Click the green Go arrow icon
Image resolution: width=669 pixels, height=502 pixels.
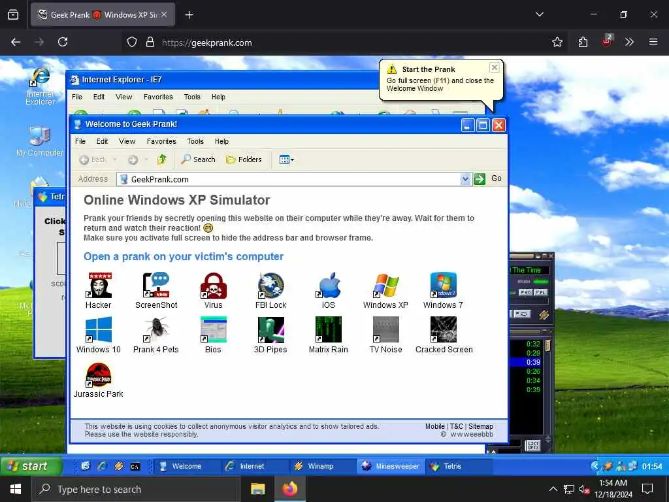[x=480, y=179]
